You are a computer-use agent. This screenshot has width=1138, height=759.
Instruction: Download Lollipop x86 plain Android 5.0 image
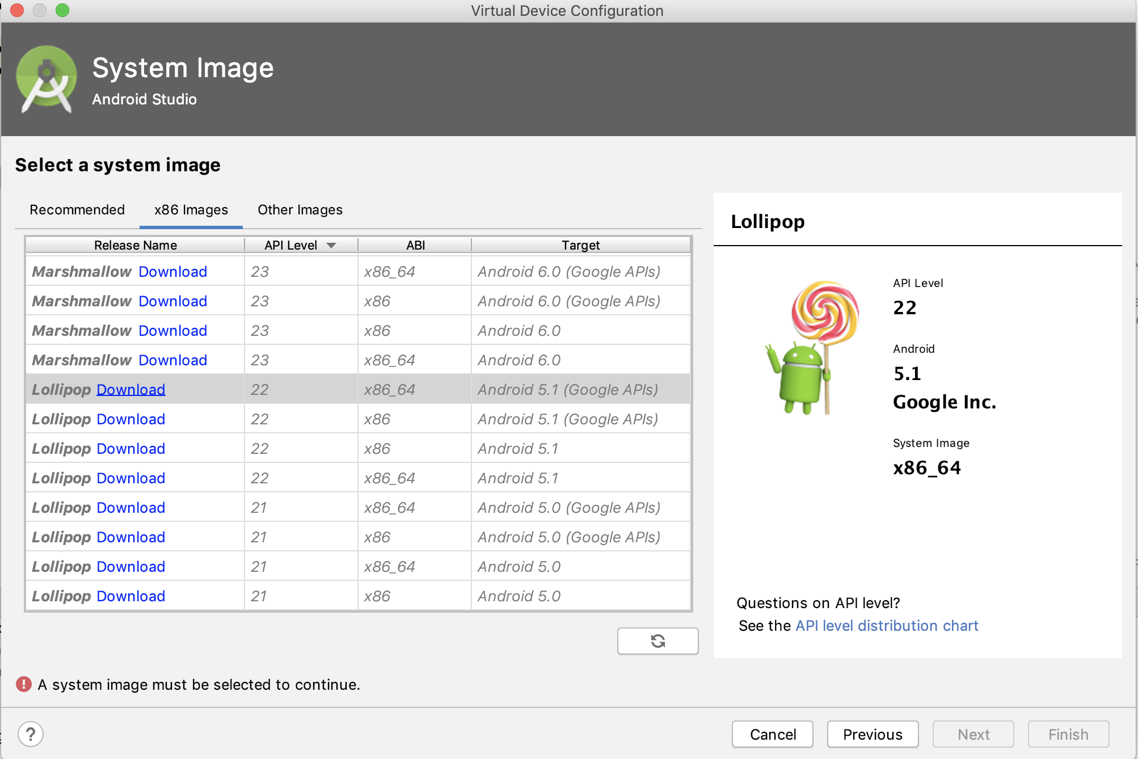coord(131,596)
